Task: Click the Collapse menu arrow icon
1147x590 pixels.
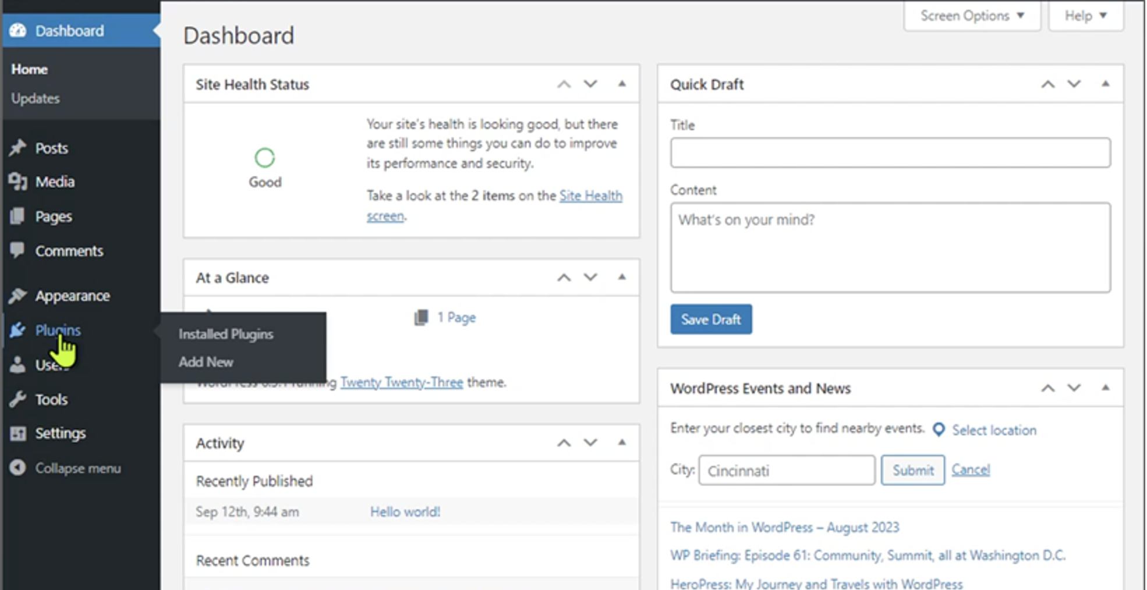Action: pyautogui.click(x=17, y=468)
